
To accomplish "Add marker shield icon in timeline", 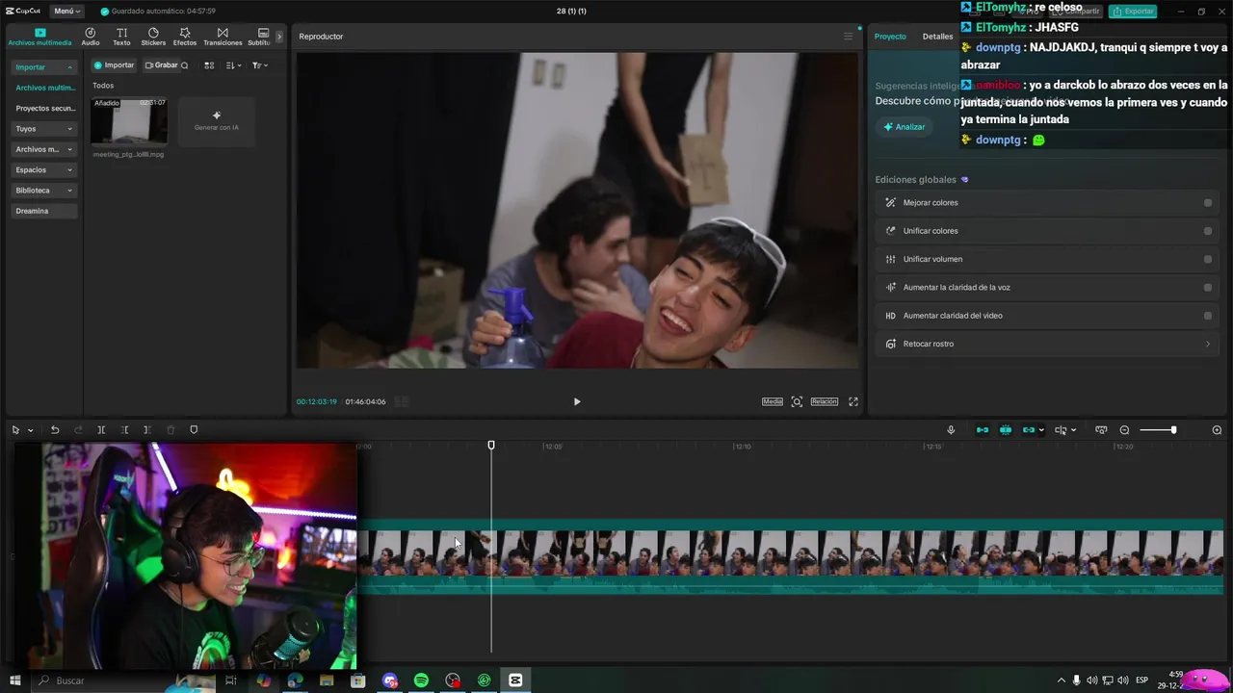I will [x=194, y=430].
